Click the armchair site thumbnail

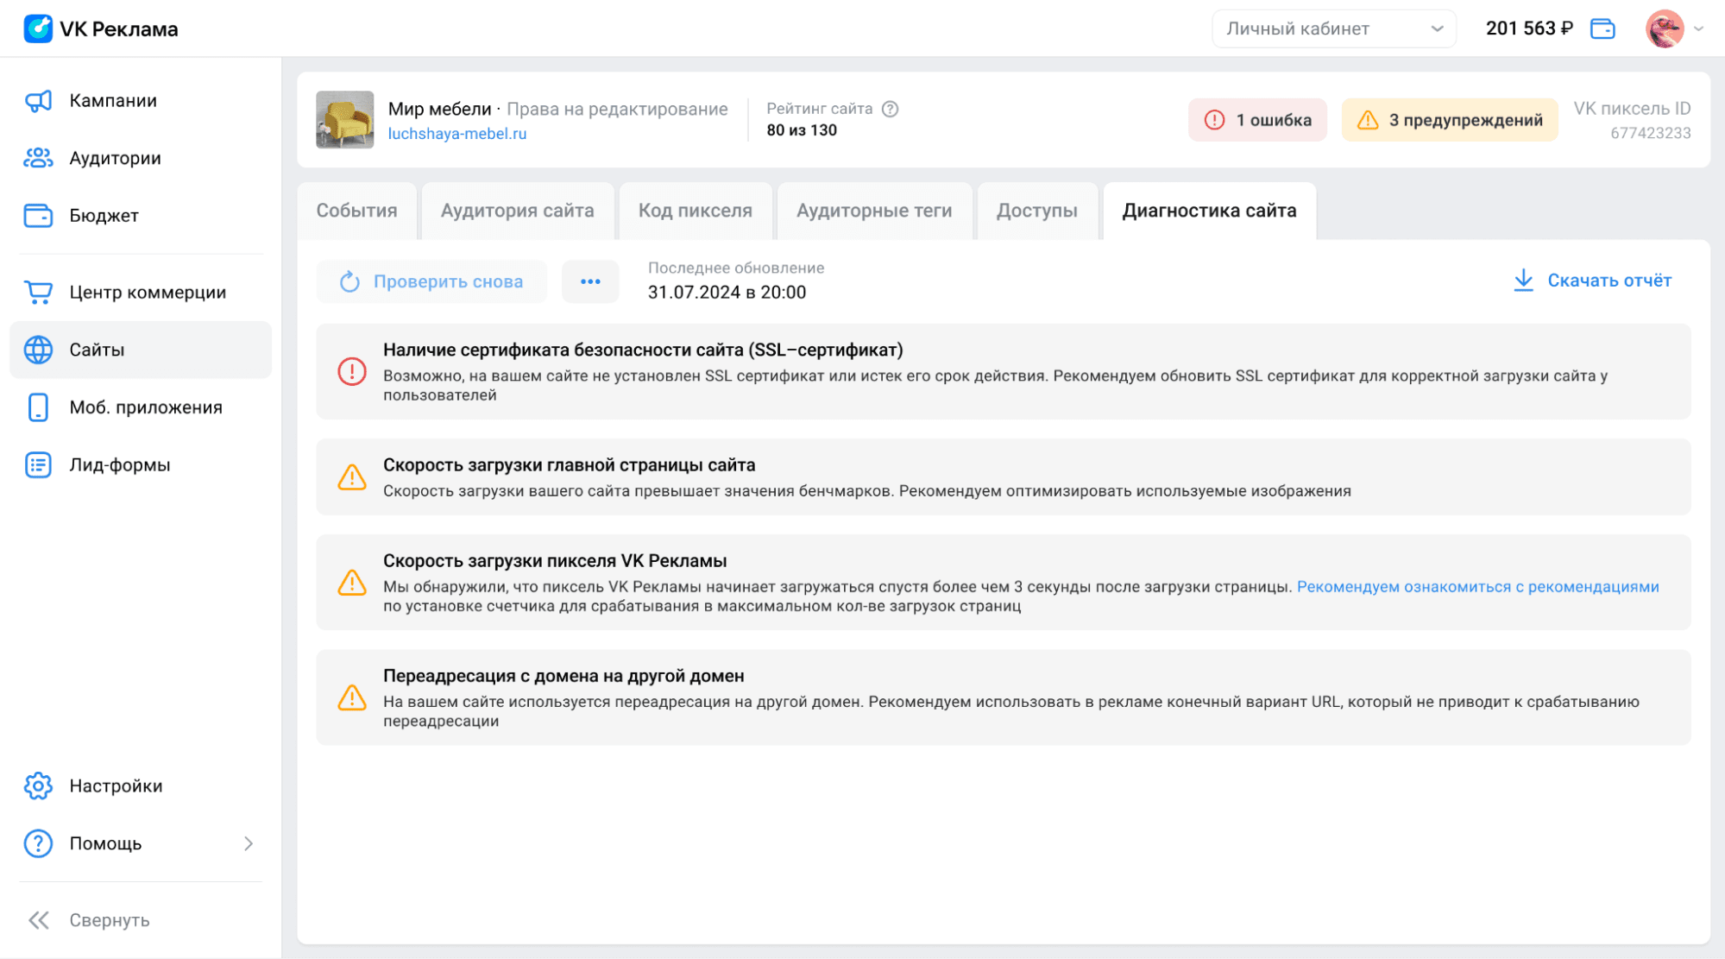tap(345, 120)
